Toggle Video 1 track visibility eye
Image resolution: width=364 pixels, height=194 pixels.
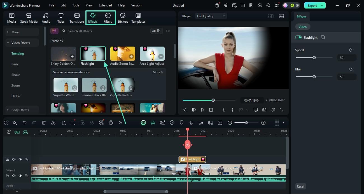20,176
